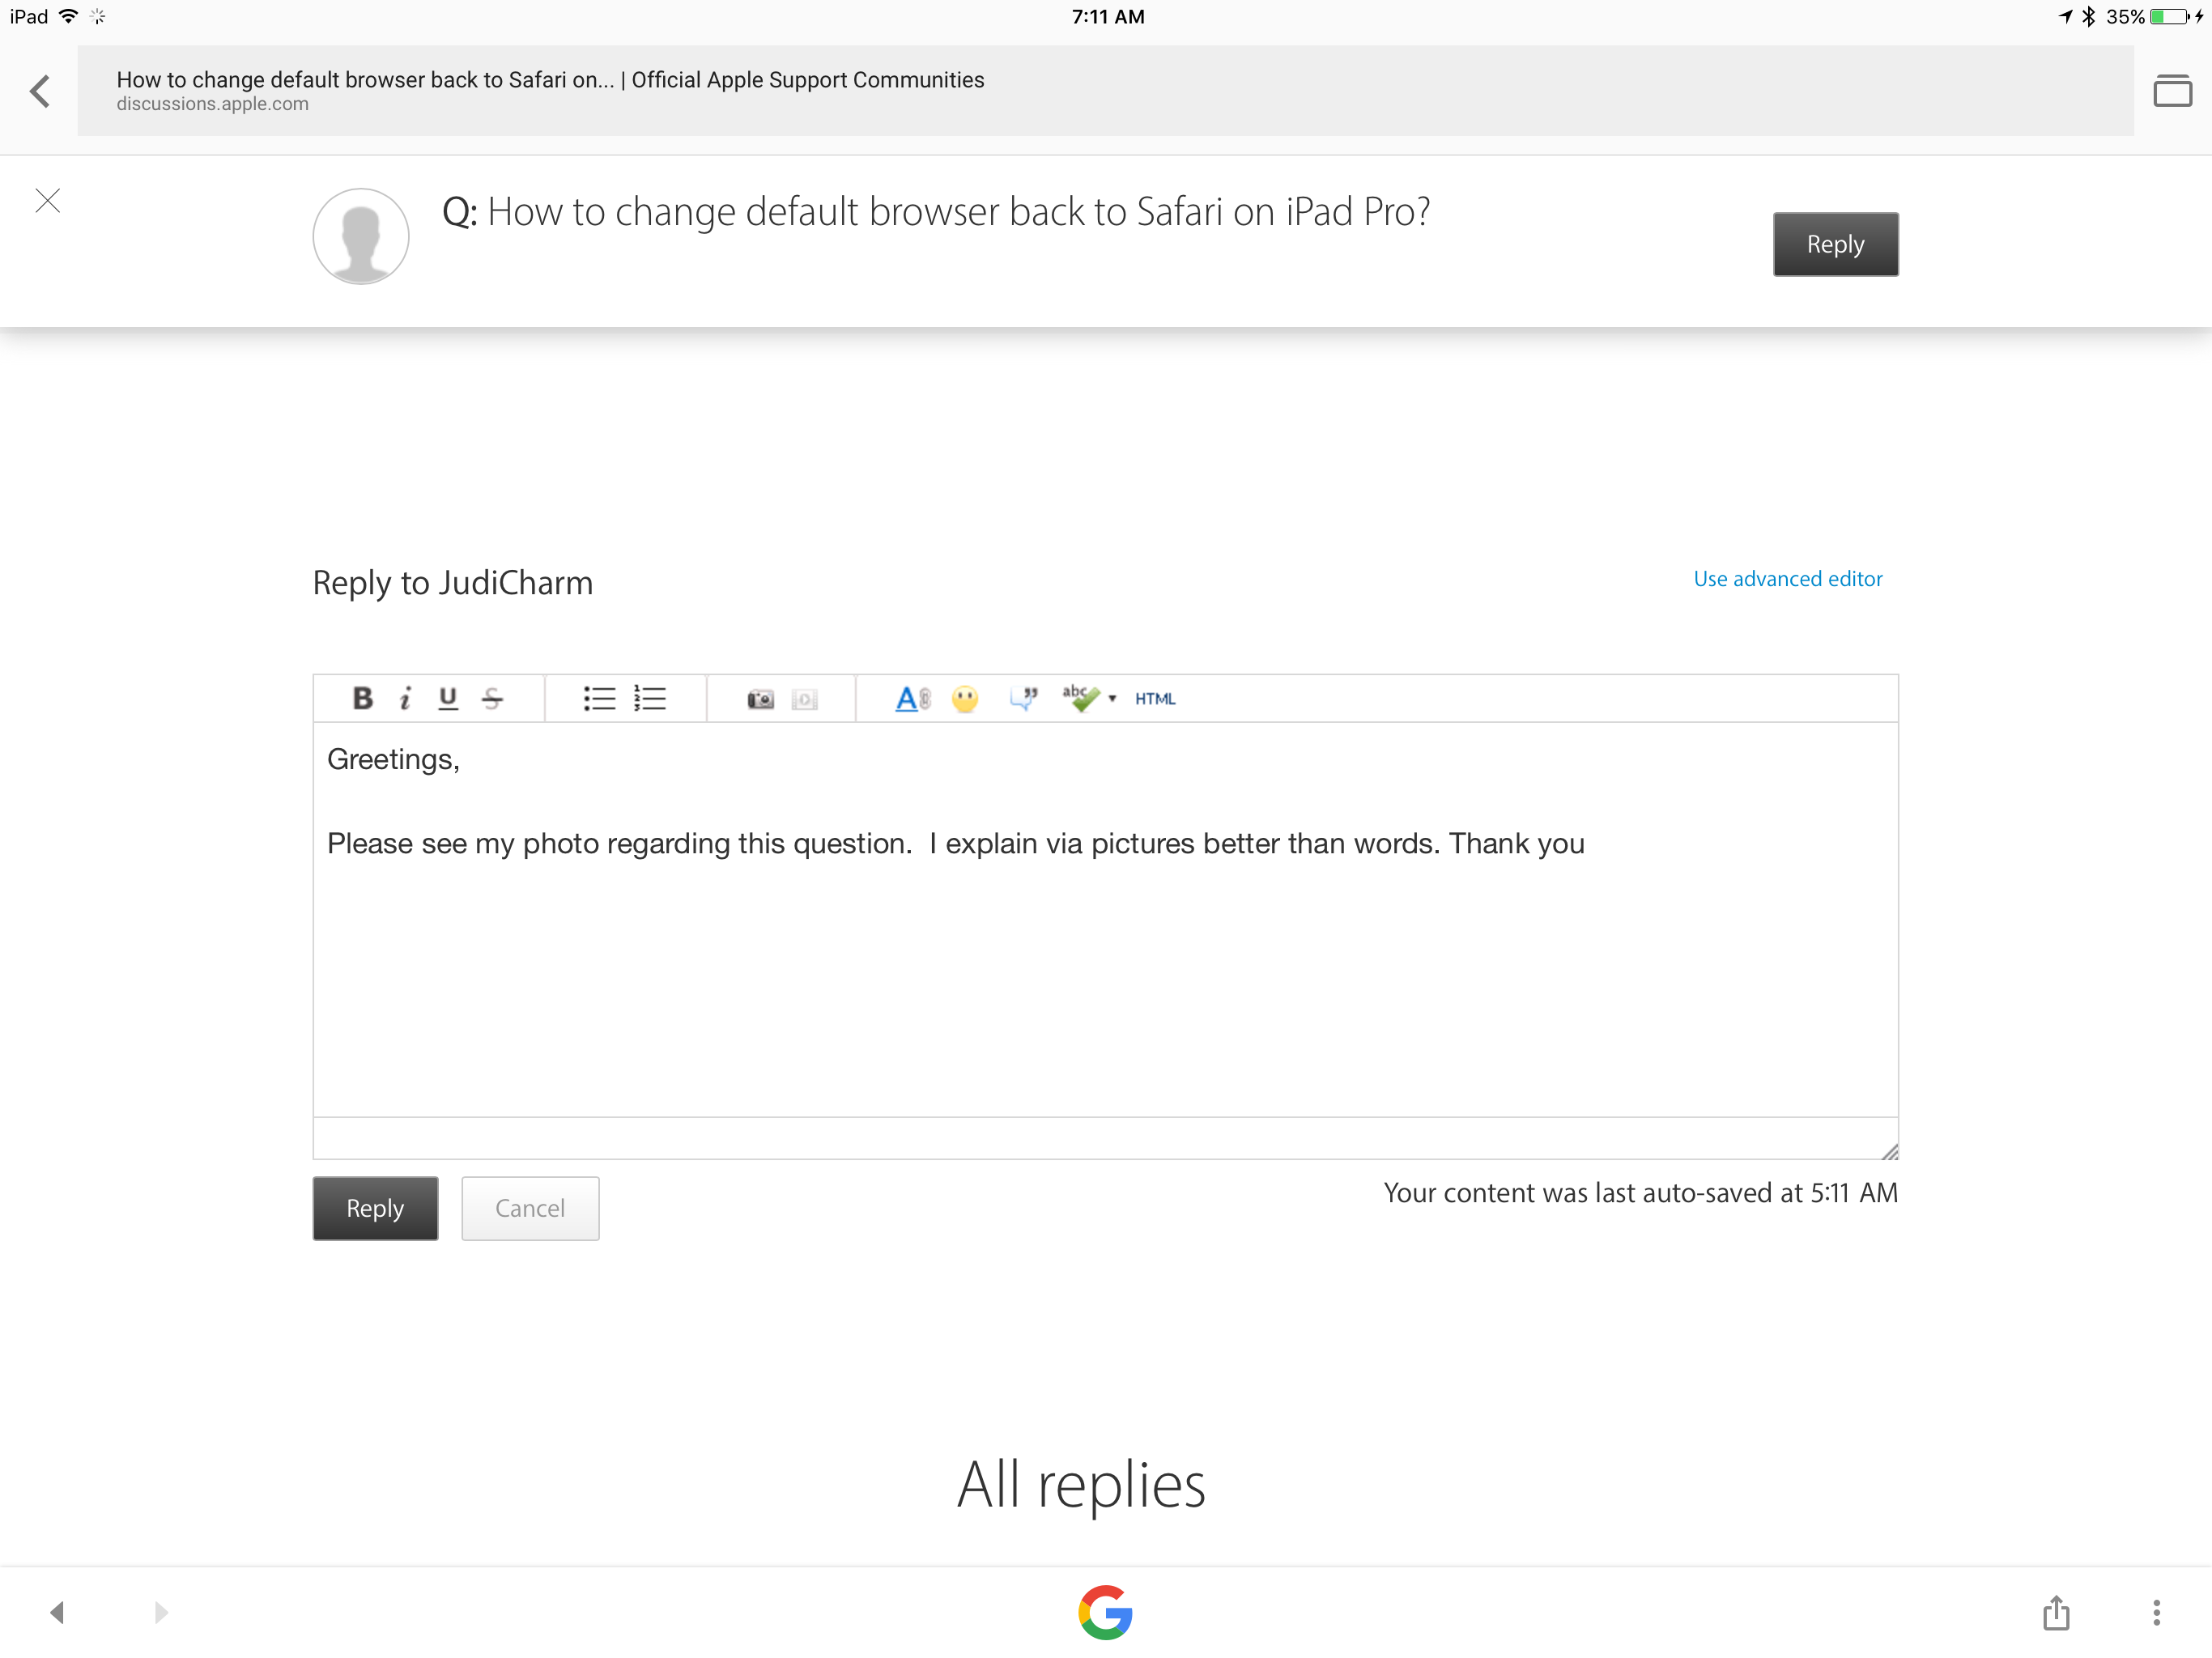The image size is (2212, 1658).
Task: Toggle underline text formatting
Action: [448, 698]
